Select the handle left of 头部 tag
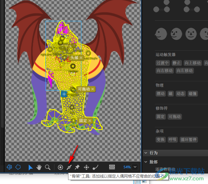Viewport: 208px width, 184px height. tap(65, 58)
